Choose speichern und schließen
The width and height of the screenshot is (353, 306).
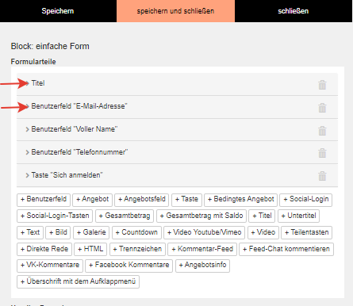175,11
